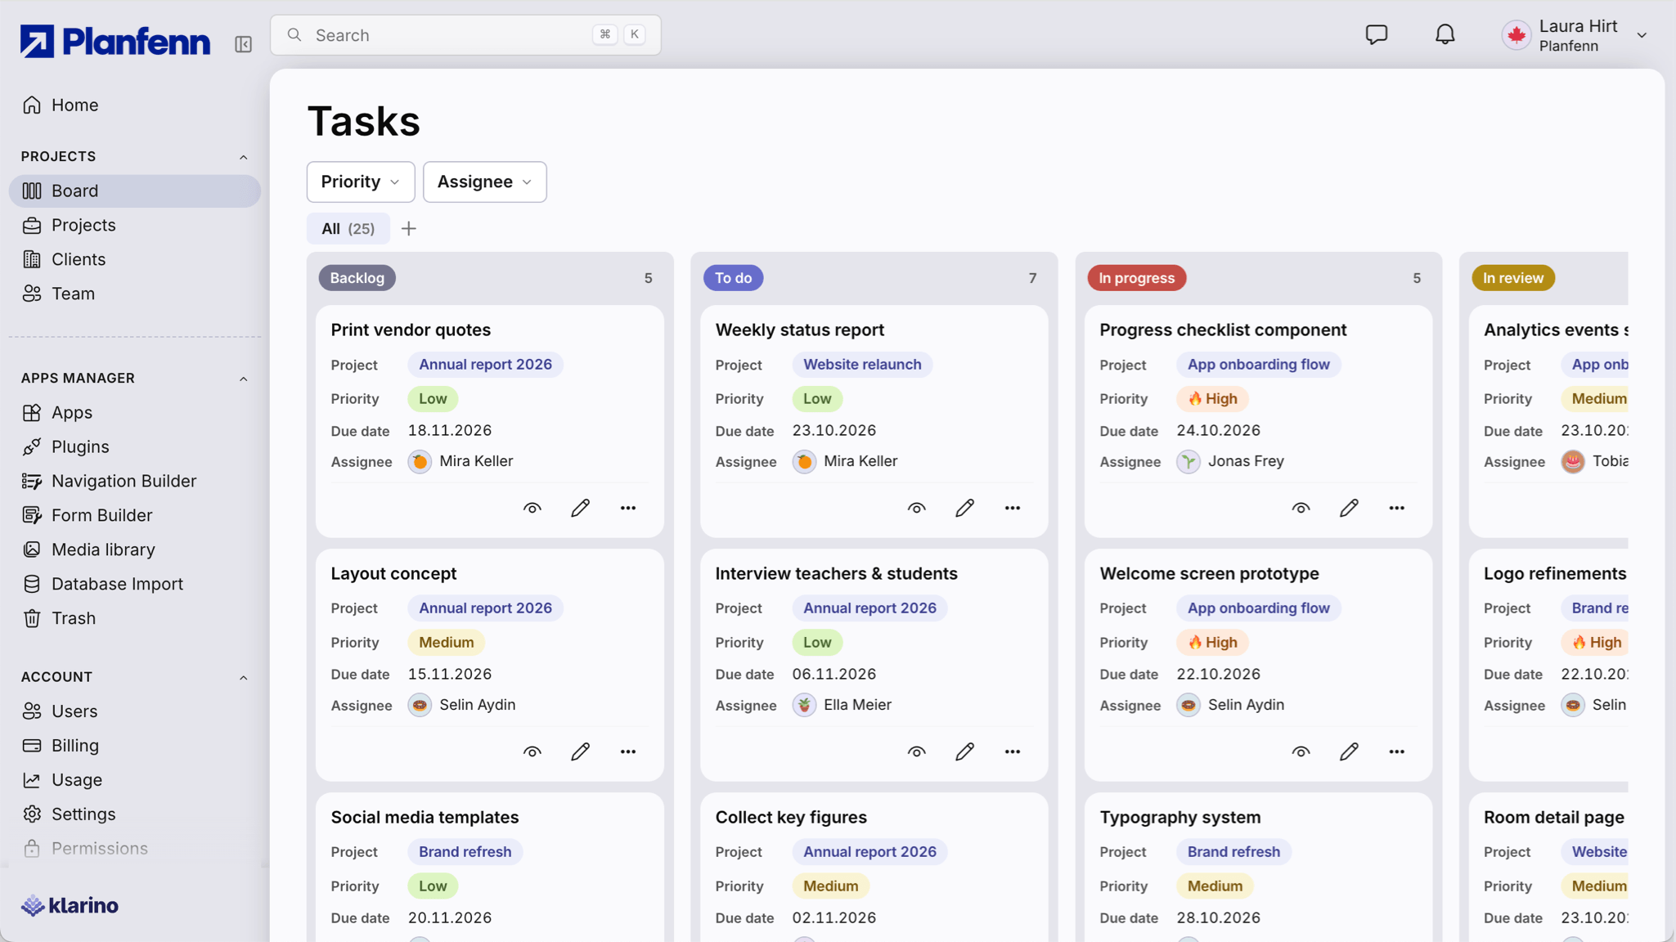Open the Laura Hirt account menu

(x=1575, y=35)
